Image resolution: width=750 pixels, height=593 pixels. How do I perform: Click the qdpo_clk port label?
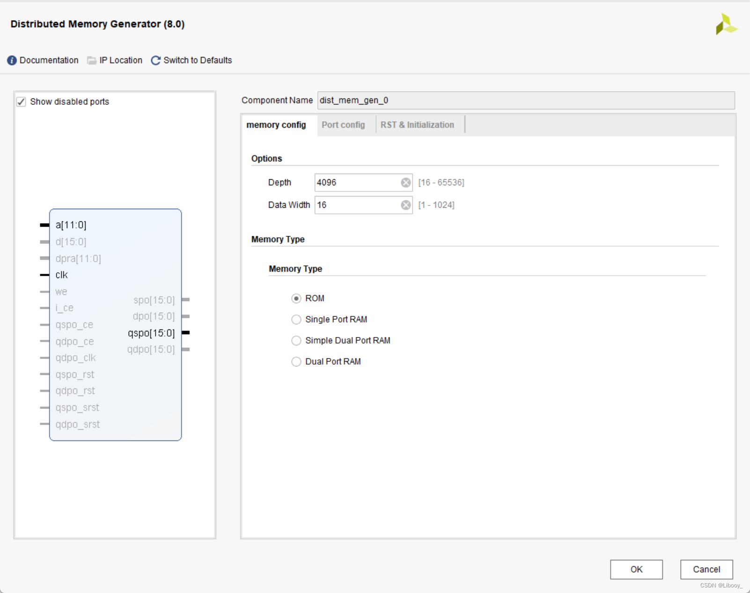75,358
